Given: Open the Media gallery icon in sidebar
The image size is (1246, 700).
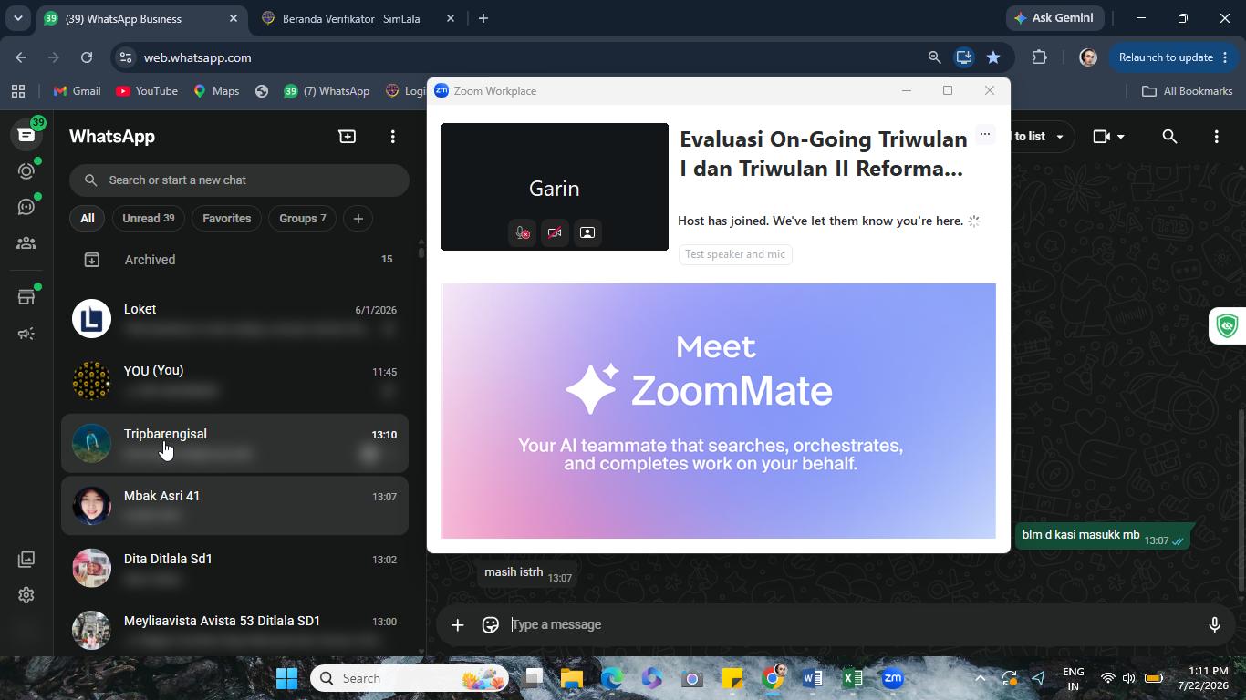Looking at the screenshot, I should click(26, 559).
